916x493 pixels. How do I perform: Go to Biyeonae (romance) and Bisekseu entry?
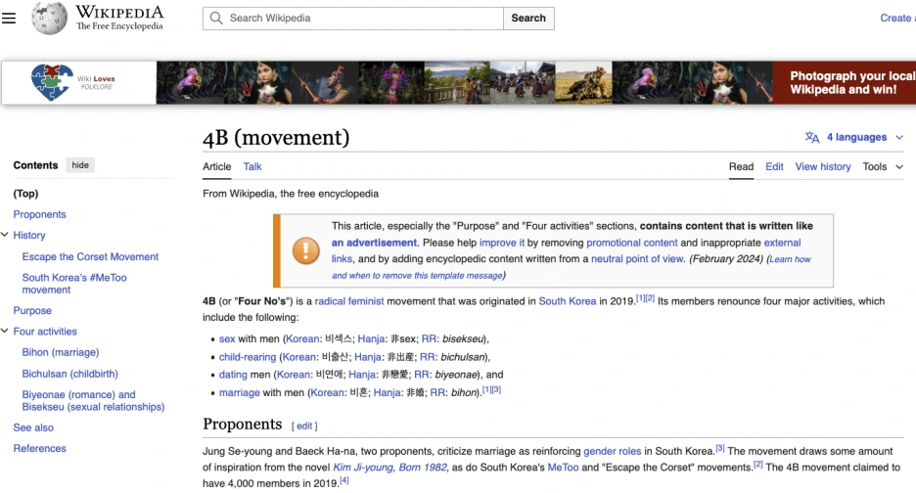coord(93,400)
